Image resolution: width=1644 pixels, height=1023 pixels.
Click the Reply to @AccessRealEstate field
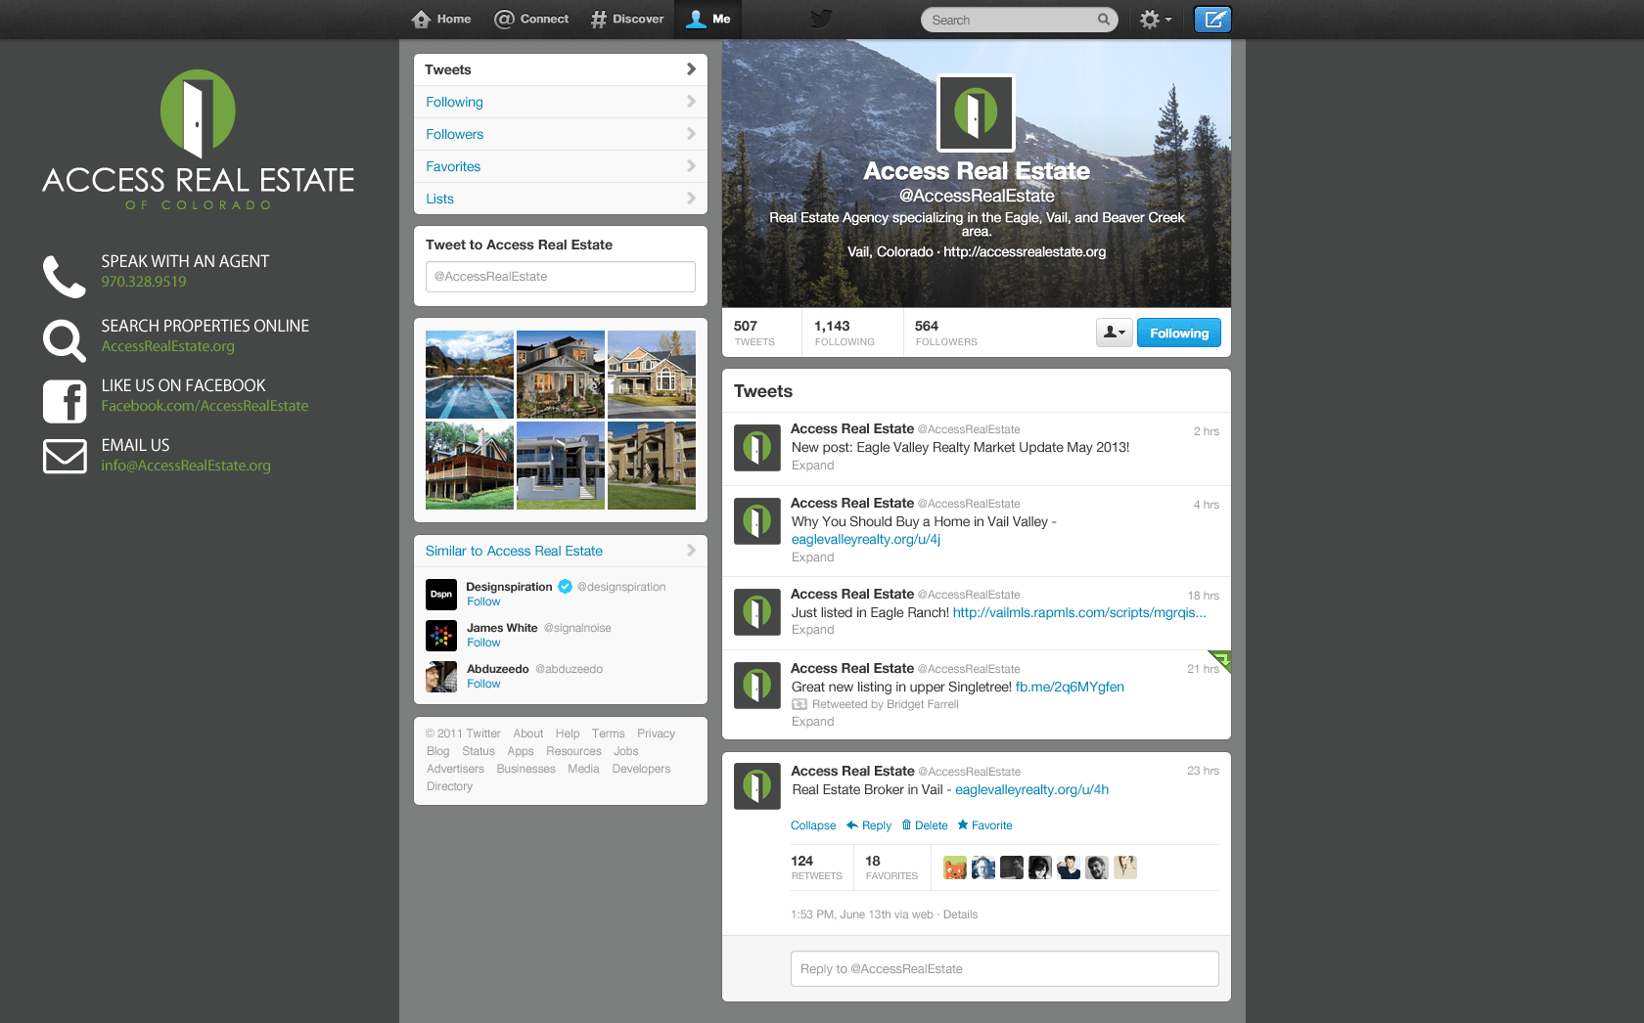pyautogui.click(x=1005, y=969)
